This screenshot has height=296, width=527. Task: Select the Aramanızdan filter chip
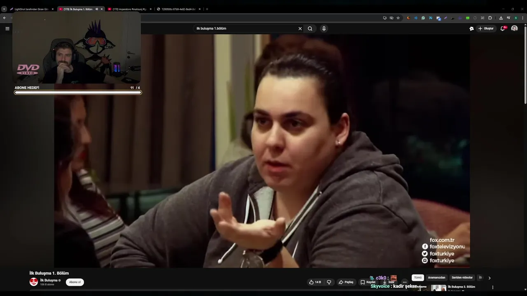coord(436,277)
